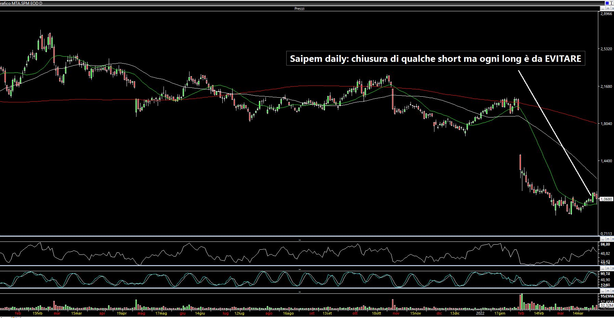Click the 2,1680 price axis label
Viewport: 614px width, 318px height.
coord(606,86)
